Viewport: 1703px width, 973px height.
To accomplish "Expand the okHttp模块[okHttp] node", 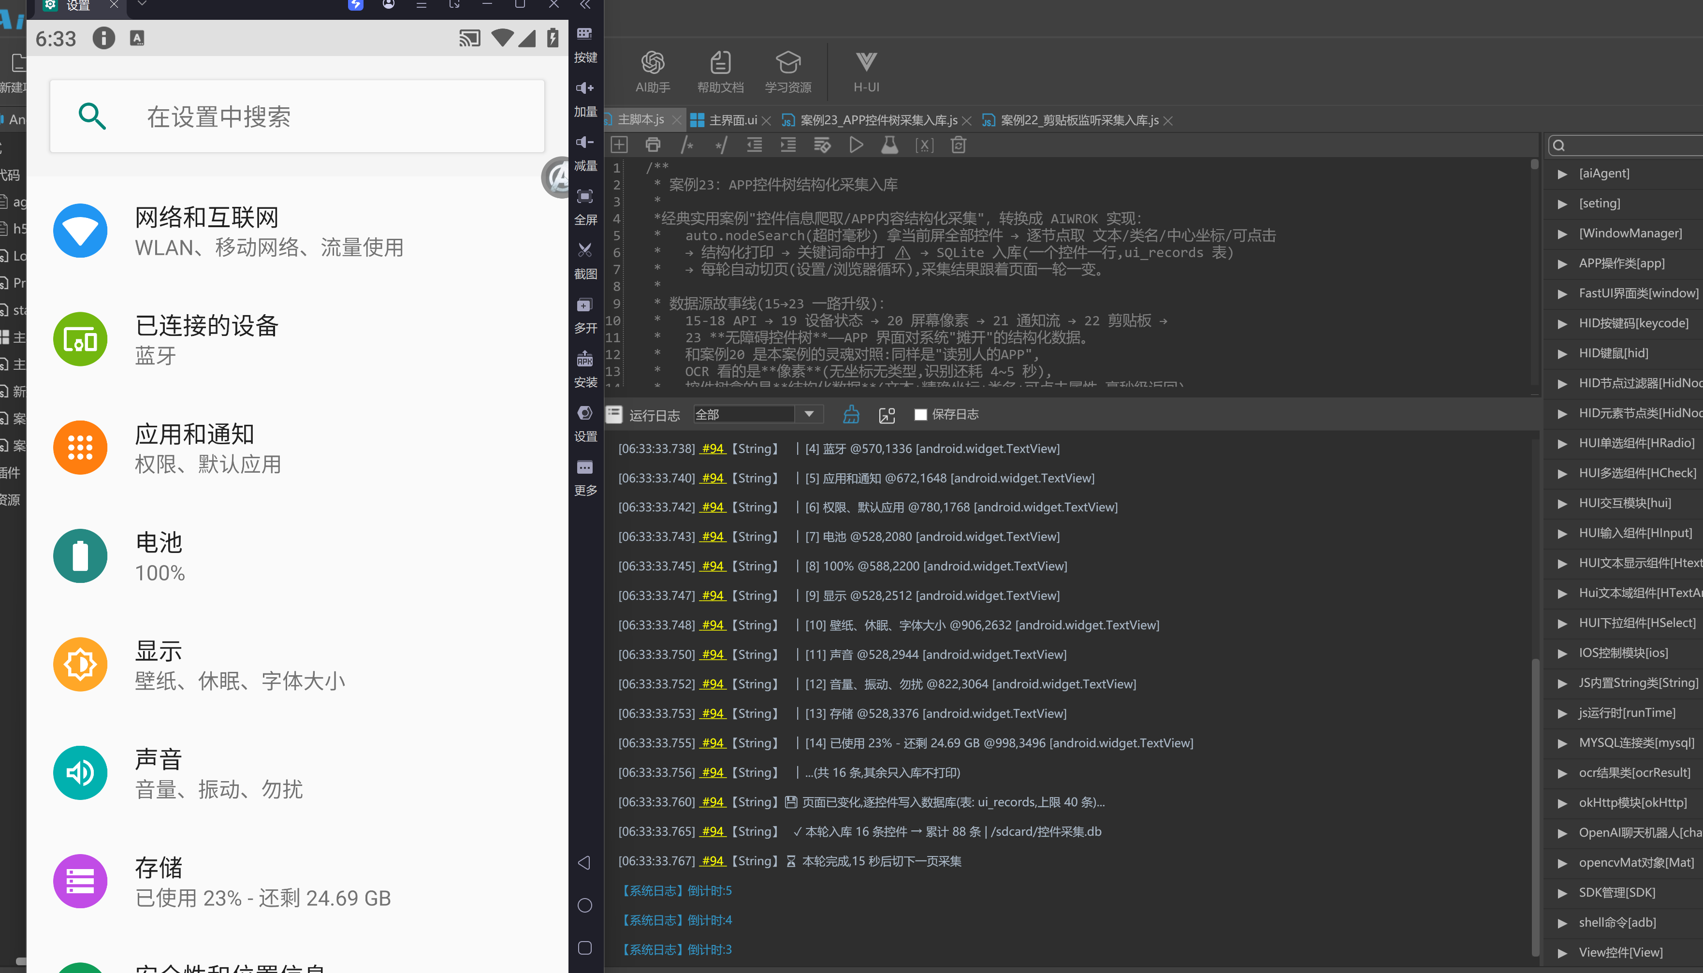I will (1562, 803).
